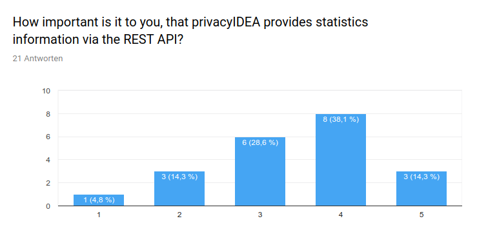Click the bar for rating 1
The height and width of the screenshot is (241, 477).
(x=99, y=200)
